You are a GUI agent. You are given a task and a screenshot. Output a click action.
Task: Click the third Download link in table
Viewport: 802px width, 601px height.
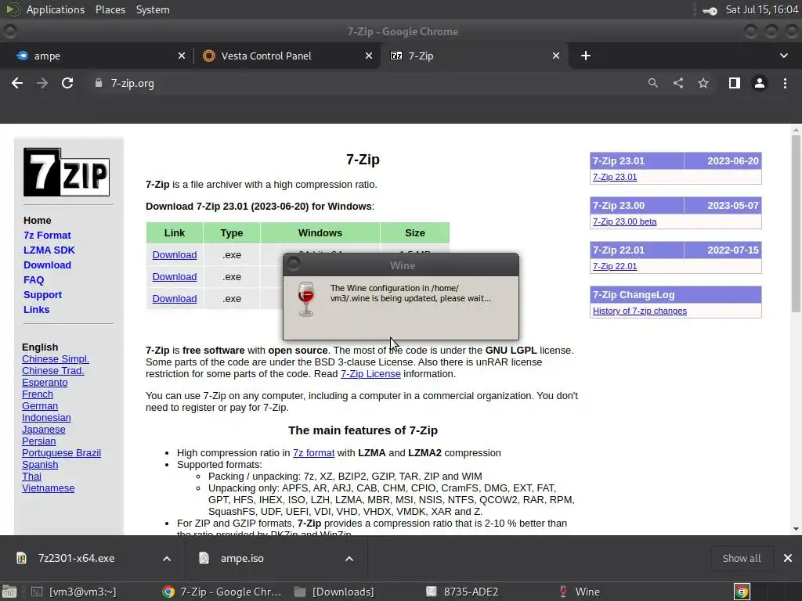point(175,298)
